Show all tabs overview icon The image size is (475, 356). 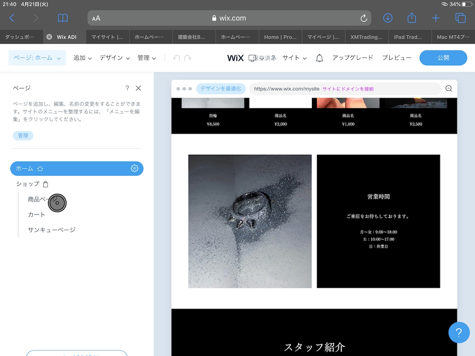[460, 18]
